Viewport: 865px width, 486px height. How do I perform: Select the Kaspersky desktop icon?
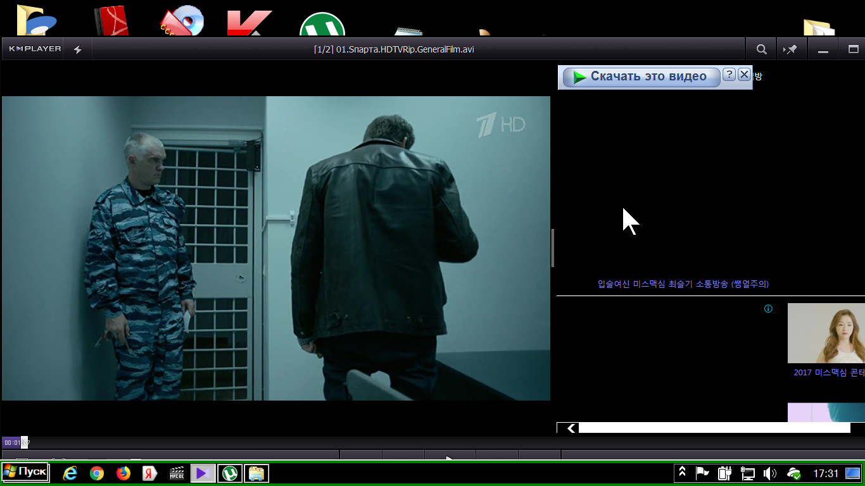248,22
